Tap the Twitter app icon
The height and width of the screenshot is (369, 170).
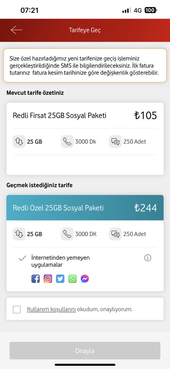click(60, 279)
